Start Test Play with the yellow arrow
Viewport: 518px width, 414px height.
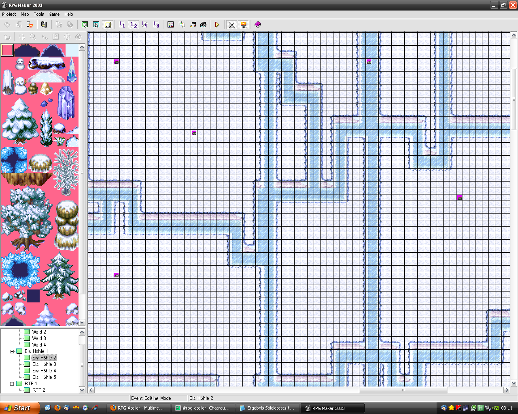click(217, 25)
